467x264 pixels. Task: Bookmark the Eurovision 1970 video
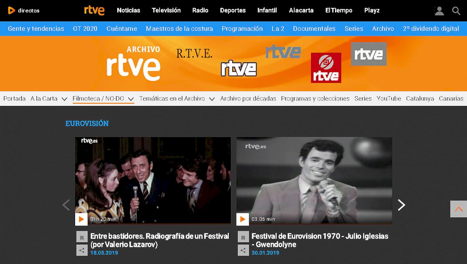(x=243, y=237)
